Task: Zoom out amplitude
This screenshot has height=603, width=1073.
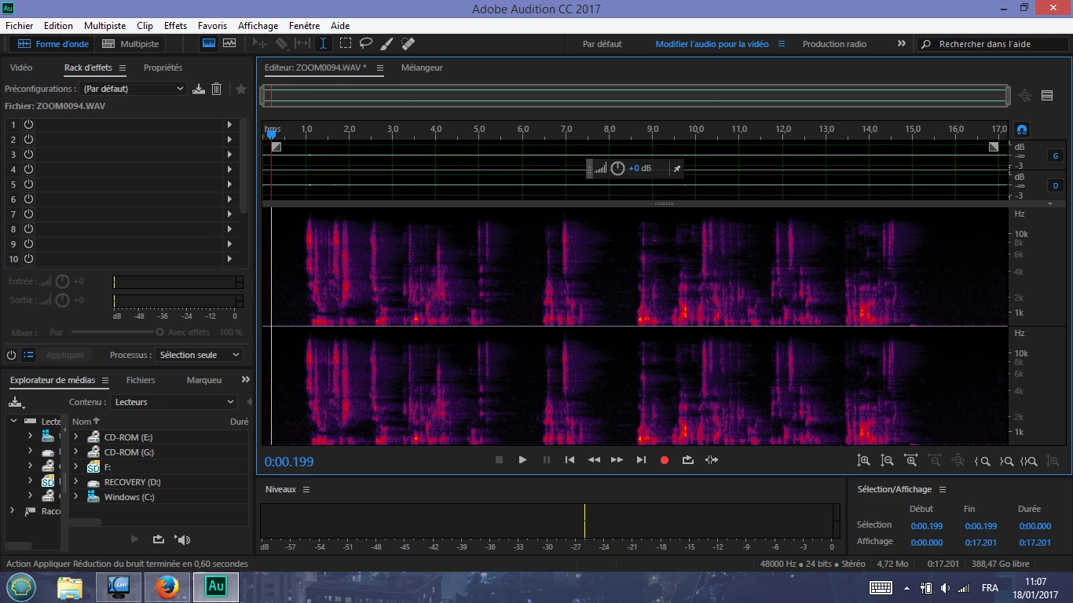Action: [x=887, y=461]
